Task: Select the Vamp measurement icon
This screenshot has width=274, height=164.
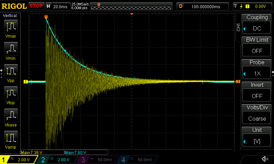Action: click(x=11, y=139)
